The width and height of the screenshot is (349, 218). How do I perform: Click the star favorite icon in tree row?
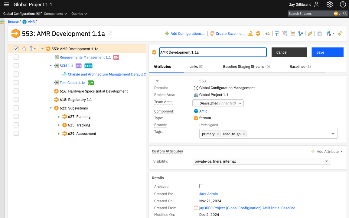[x=24, y=48]
